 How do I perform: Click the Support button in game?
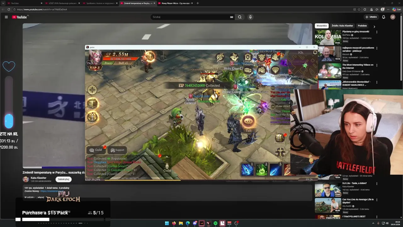tap(117, 150)
